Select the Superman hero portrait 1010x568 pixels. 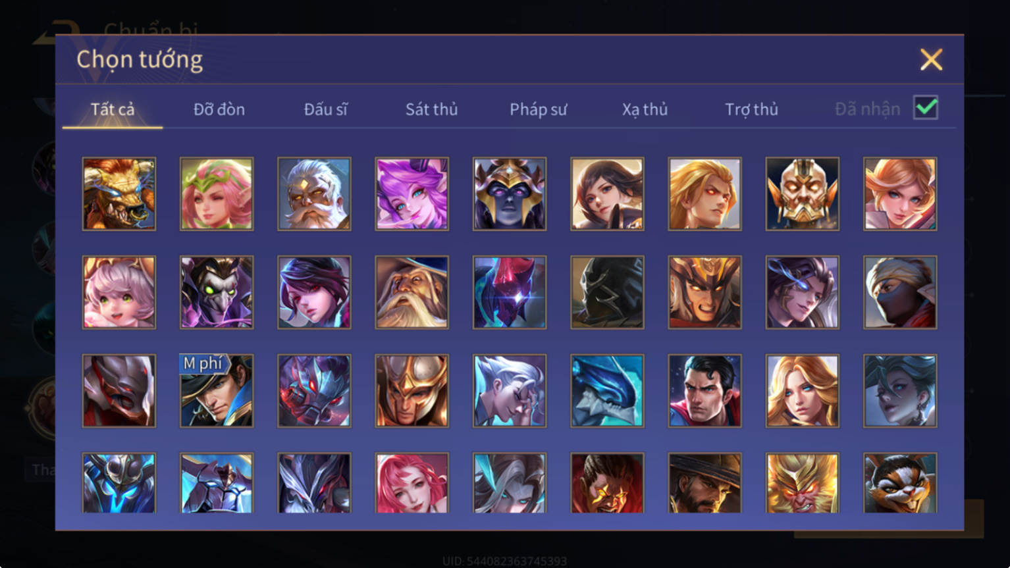704,391
